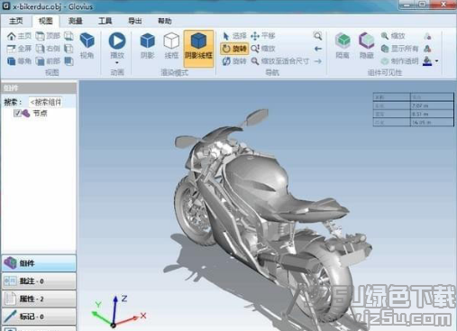Select the 顶部 top view

(x=48, y=36)
